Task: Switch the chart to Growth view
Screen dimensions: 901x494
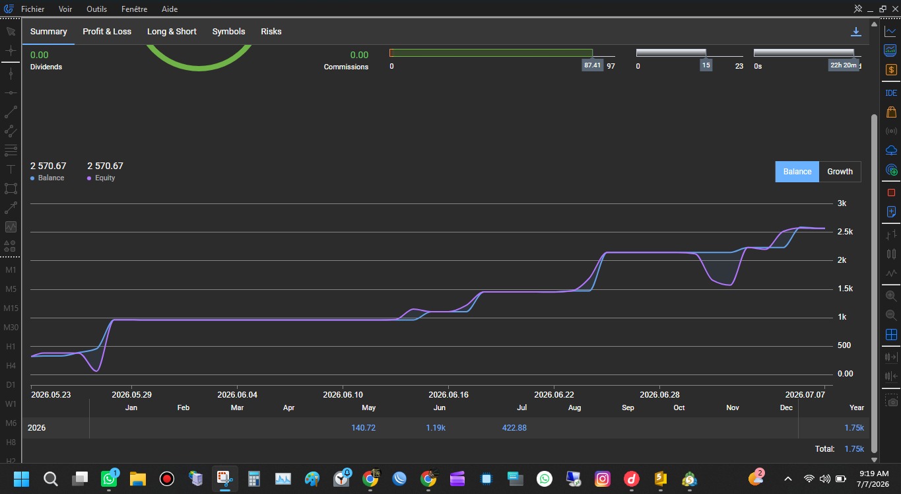Action: 840,172
